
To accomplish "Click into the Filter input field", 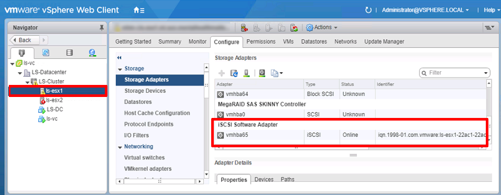I will (x=455, y=73).
